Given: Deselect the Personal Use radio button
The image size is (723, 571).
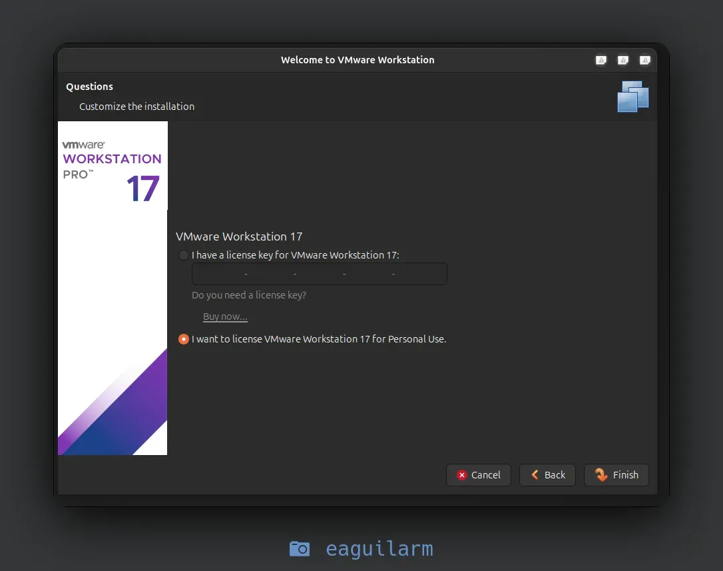Looking at the screenshot, I should pos(183,338).
